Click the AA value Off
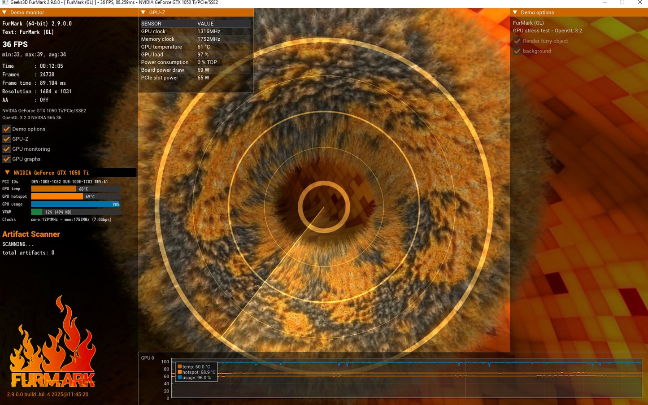This screenshot has width=648, height=405. click(44, 100)
